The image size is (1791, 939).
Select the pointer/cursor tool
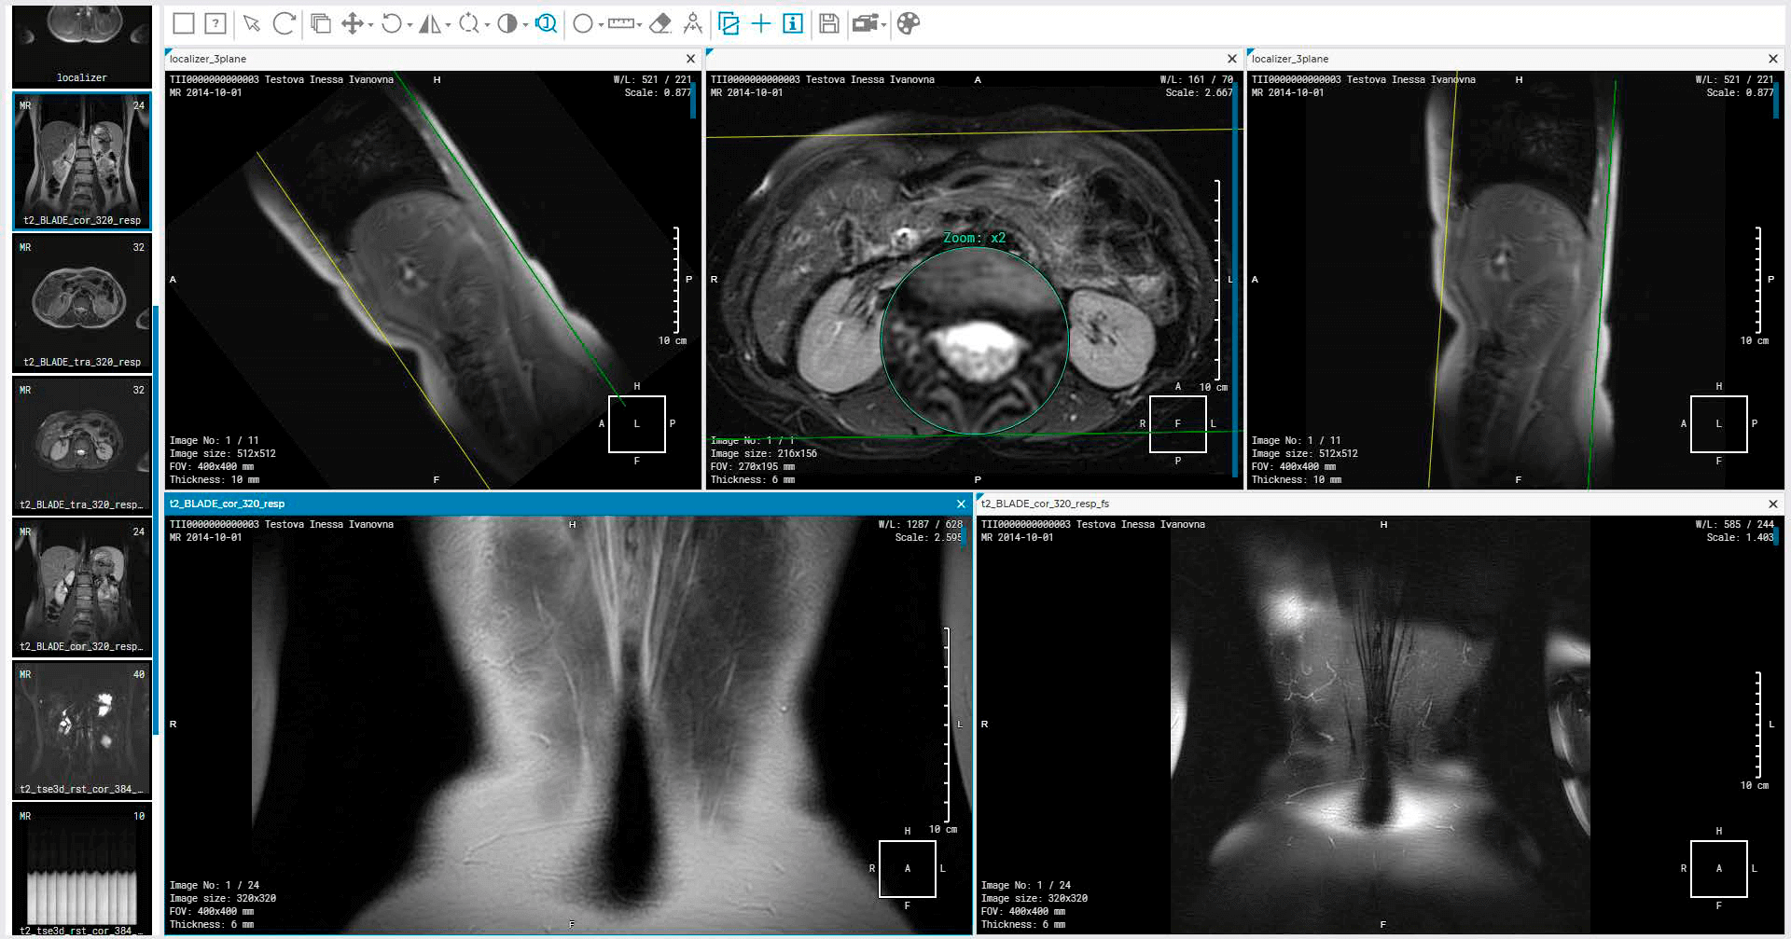[250, 24]
